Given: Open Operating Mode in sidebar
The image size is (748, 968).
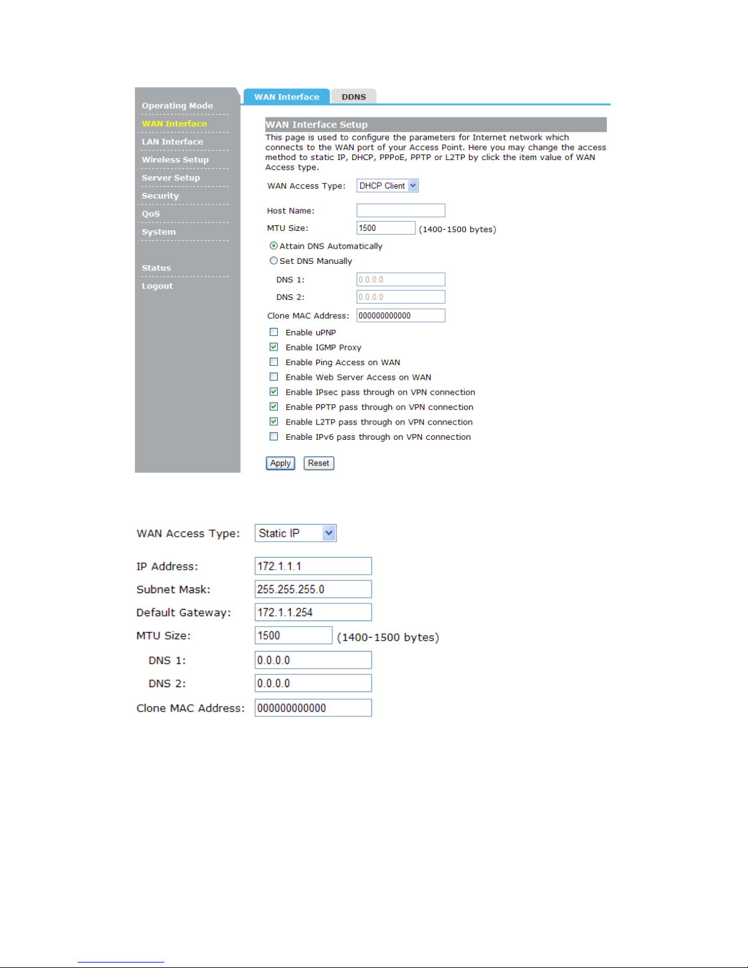Looking at the screenshot, I should (x=177, y=106).
